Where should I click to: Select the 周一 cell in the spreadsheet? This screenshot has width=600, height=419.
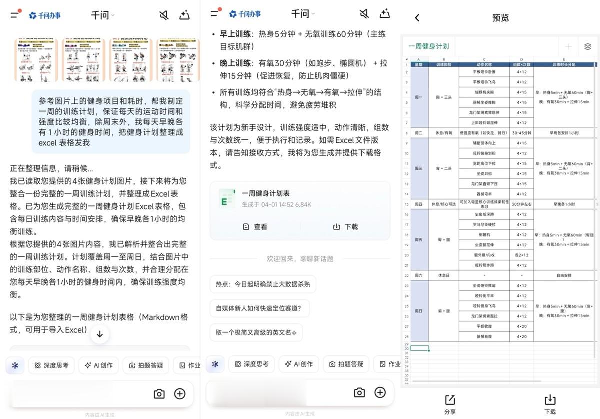tap(419, 97)
